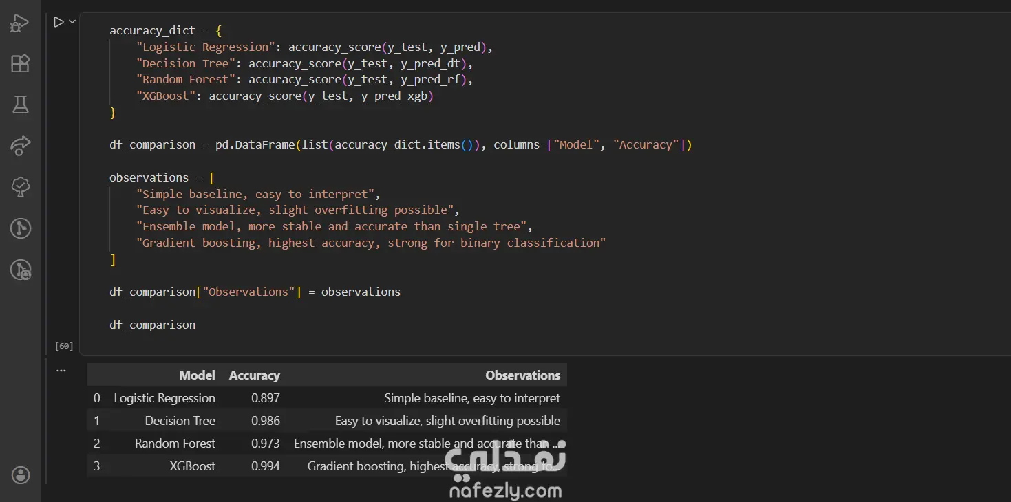
Task: Click the df_comparison = pd.DataFrame code line
Action: [x=401, y=144]
